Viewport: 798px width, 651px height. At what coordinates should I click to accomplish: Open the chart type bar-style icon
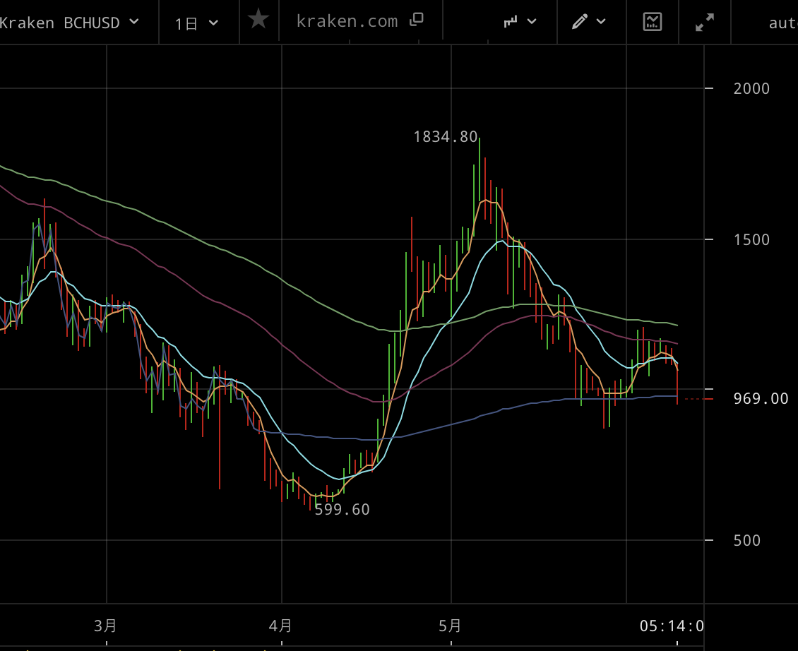[x=511, y=21]
